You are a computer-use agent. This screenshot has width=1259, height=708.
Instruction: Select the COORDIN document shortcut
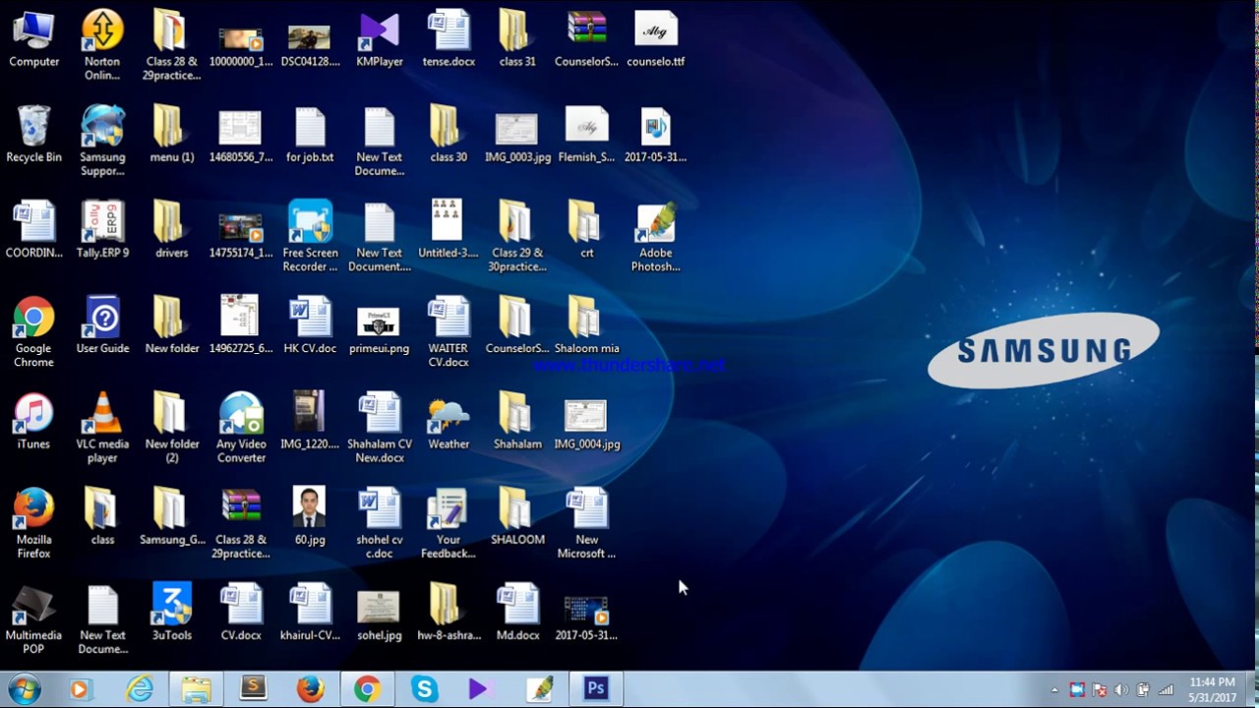33,230
